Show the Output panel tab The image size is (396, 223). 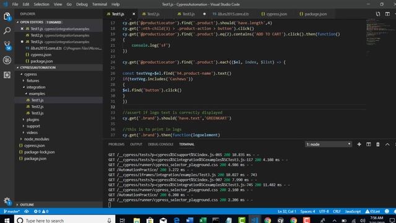[x=136, y=144]
